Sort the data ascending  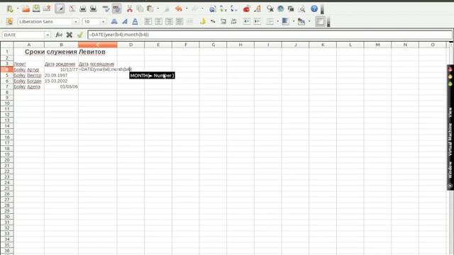coord(223,9)
